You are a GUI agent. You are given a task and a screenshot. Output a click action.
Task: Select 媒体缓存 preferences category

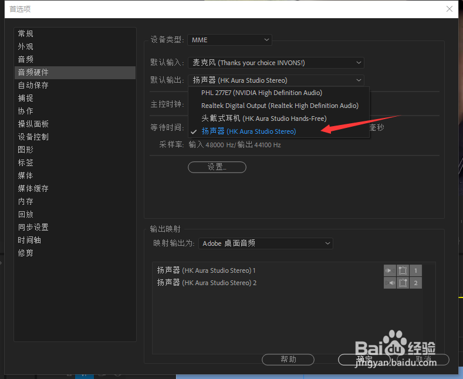coord(75,188)
